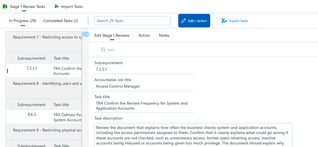Screen dimensions: 318x147
Task: Select task row 8.6.3 in the list
Action: click(x=44, y=117)
